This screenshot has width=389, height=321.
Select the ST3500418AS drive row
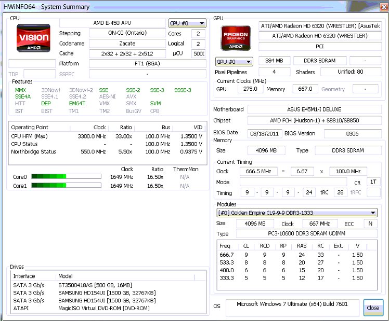point(108,285)
